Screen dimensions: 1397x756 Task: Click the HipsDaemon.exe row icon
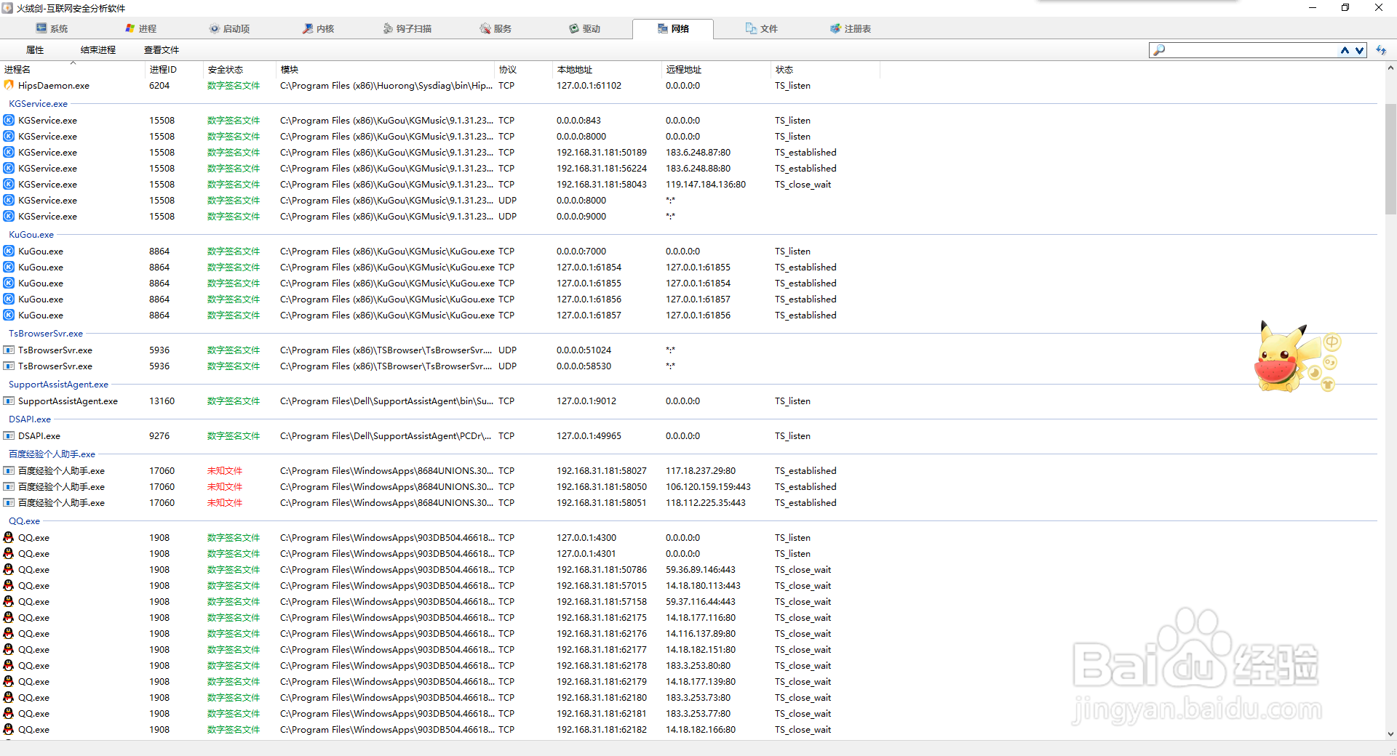(9, 85)
